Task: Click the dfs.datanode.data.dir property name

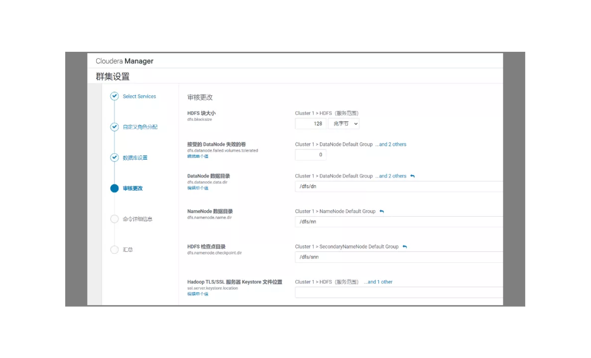Action: [207, 182]
